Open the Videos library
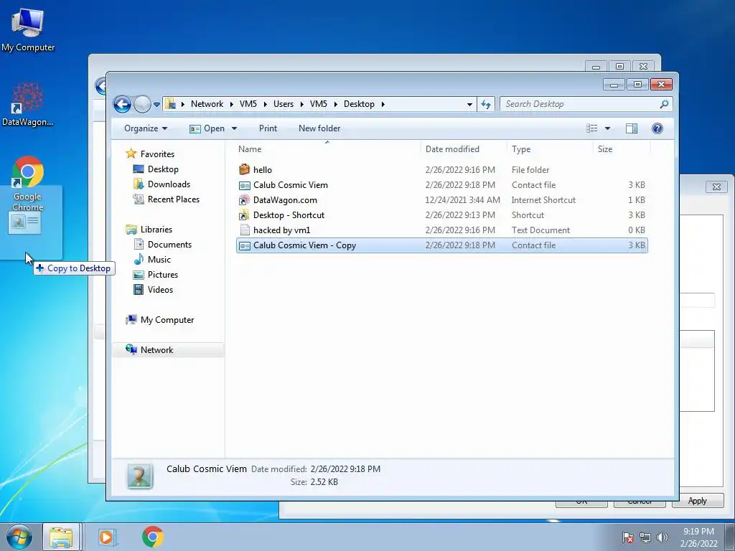The height and width of the screenshot is (551, 735). [160, 290]
